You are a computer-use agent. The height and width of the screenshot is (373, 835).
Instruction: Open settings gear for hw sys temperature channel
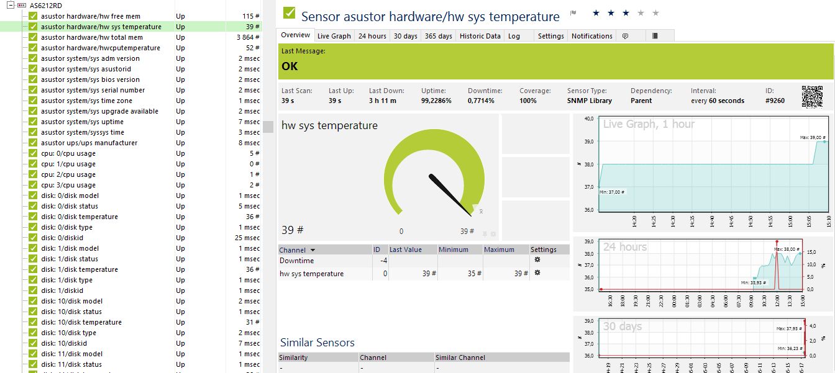pyautogui.click(x=537, y=273)
